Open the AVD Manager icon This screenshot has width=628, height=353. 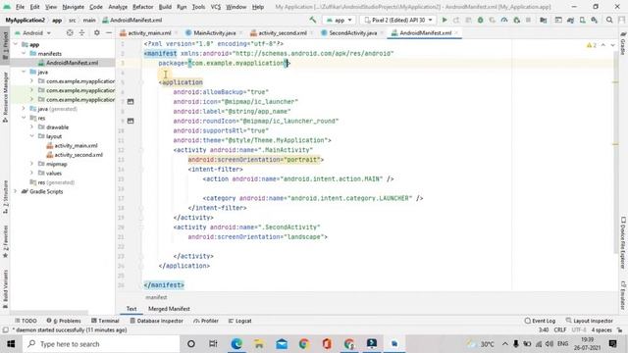582,20
